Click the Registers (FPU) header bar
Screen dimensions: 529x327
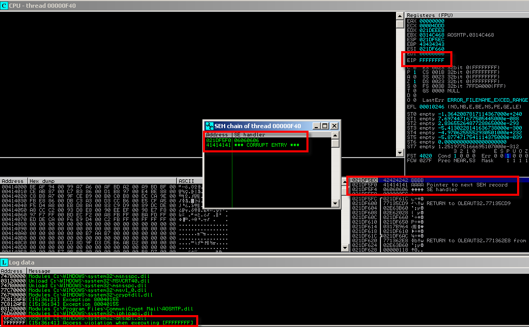[x=466, y=15]
